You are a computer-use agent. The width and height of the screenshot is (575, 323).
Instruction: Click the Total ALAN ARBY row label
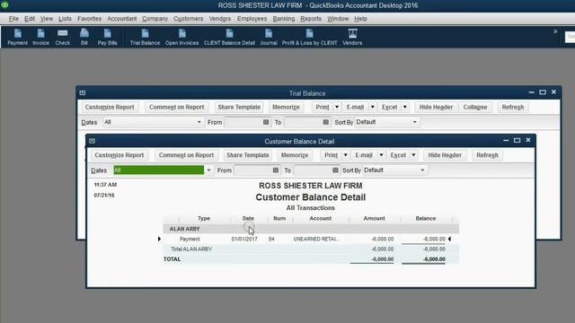[191, 249]
